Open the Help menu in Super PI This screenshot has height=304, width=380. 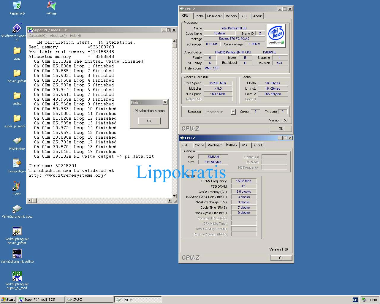coord(75,36)
